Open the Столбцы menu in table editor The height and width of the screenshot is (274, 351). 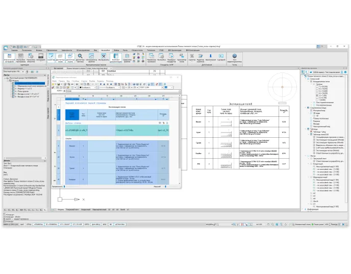pyautogui.click(x=76, y=81)
